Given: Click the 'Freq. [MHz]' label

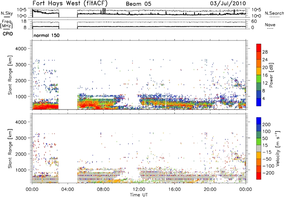Looking at the screenshot, I should pos(7,24).
